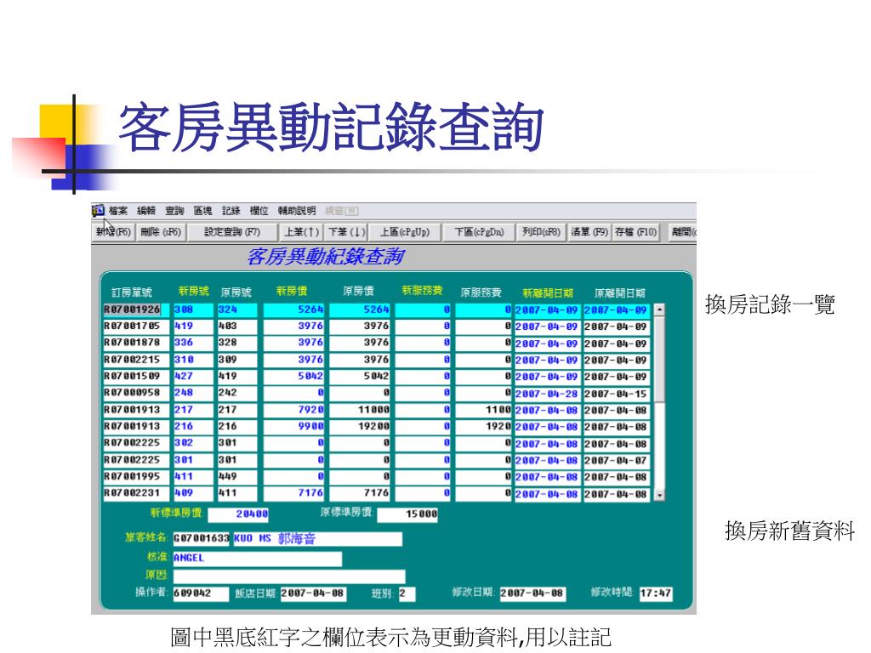Click original departure date 2007-04-07
The image size is (871, 653).
616,460
